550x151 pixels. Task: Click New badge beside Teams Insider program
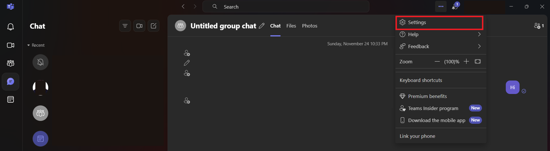pyautogui.click(x=475, y=108)
